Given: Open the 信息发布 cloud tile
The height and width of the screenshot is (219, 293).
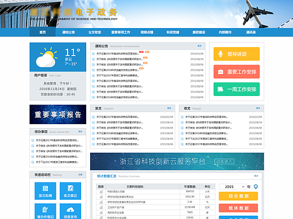Looking at the screenshot, I should (x=70, y=211).
